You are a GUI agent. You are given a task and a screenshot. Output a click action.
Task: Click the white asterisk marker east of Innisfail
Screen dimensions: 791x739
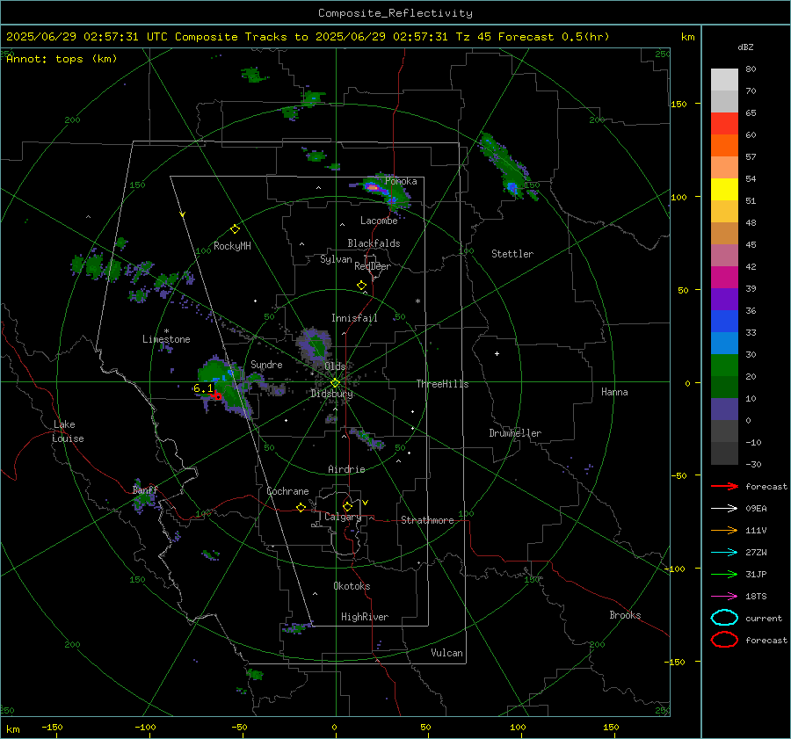point(417,301)
